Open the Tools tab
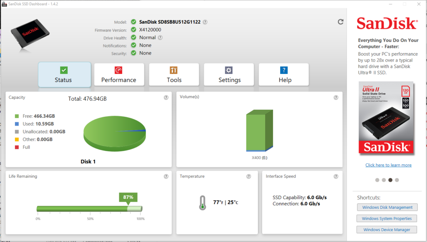Viewport: 427px width, 242px height. coord(174,74)
